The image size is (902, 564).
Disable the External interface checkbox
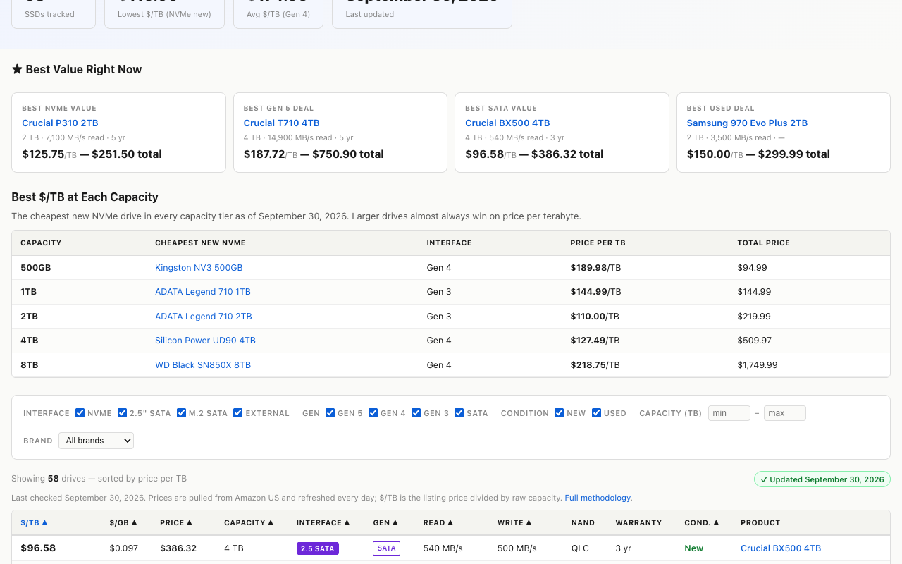click(x=238, y=413)
